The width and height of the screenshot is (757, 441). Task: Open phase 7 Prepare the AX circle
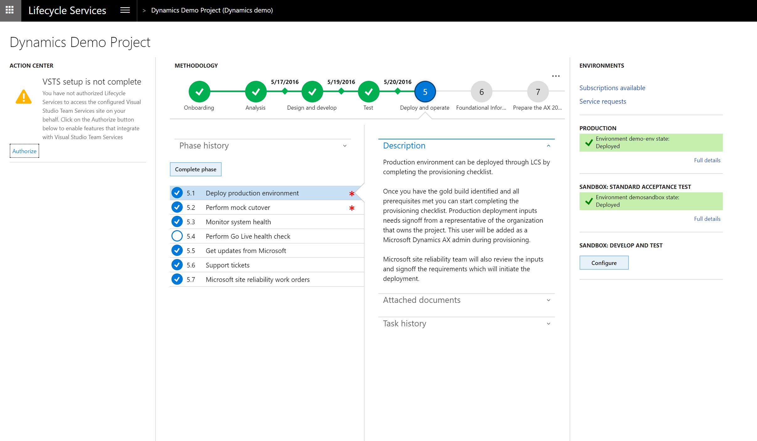point(538,92)
